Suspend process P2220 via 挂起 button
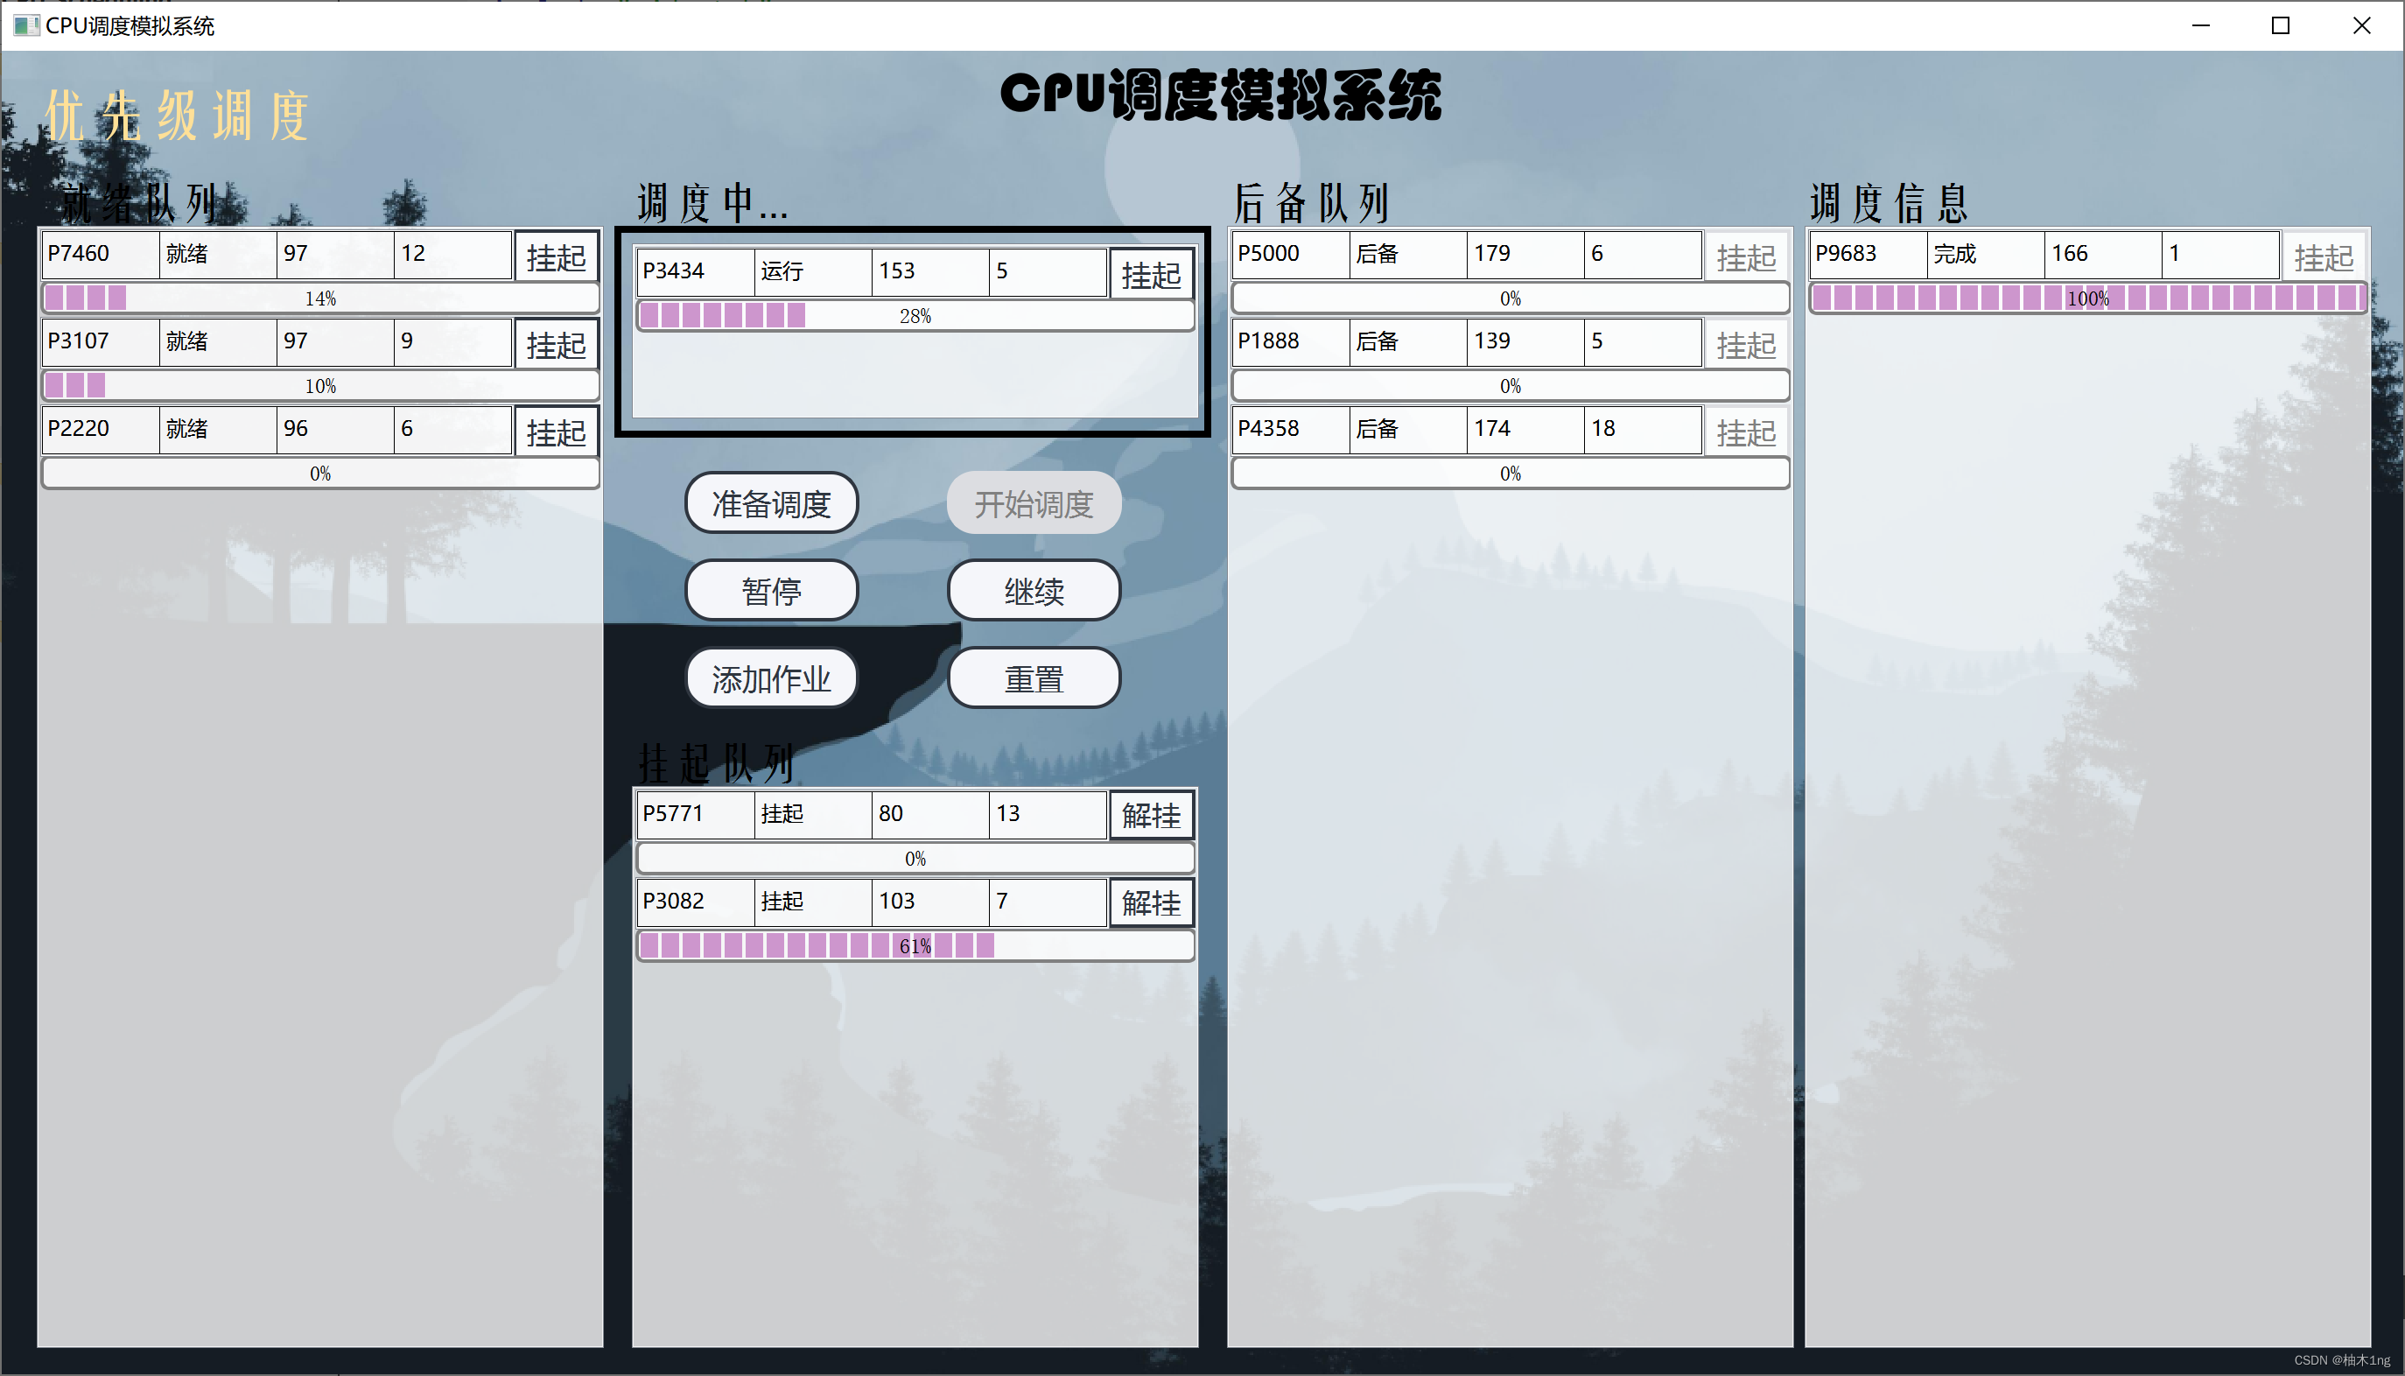The width and height of the screenshot is (2405, 1376). tap(556, 432)
